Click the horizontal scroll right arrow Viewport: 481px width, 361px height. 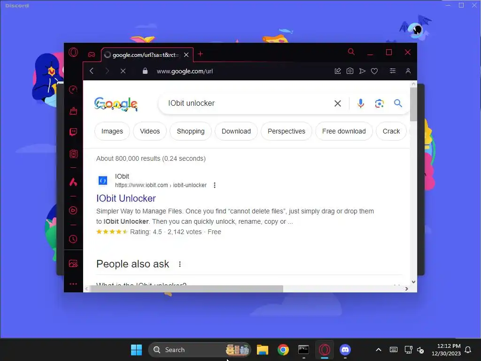click(x=406, y=289)
